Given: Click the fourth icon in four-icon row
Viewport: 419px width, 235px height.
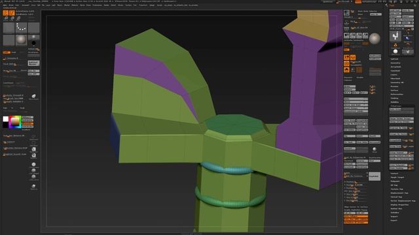Looking at the screenshot, I should pyautogui.click(x=365, y=35).
